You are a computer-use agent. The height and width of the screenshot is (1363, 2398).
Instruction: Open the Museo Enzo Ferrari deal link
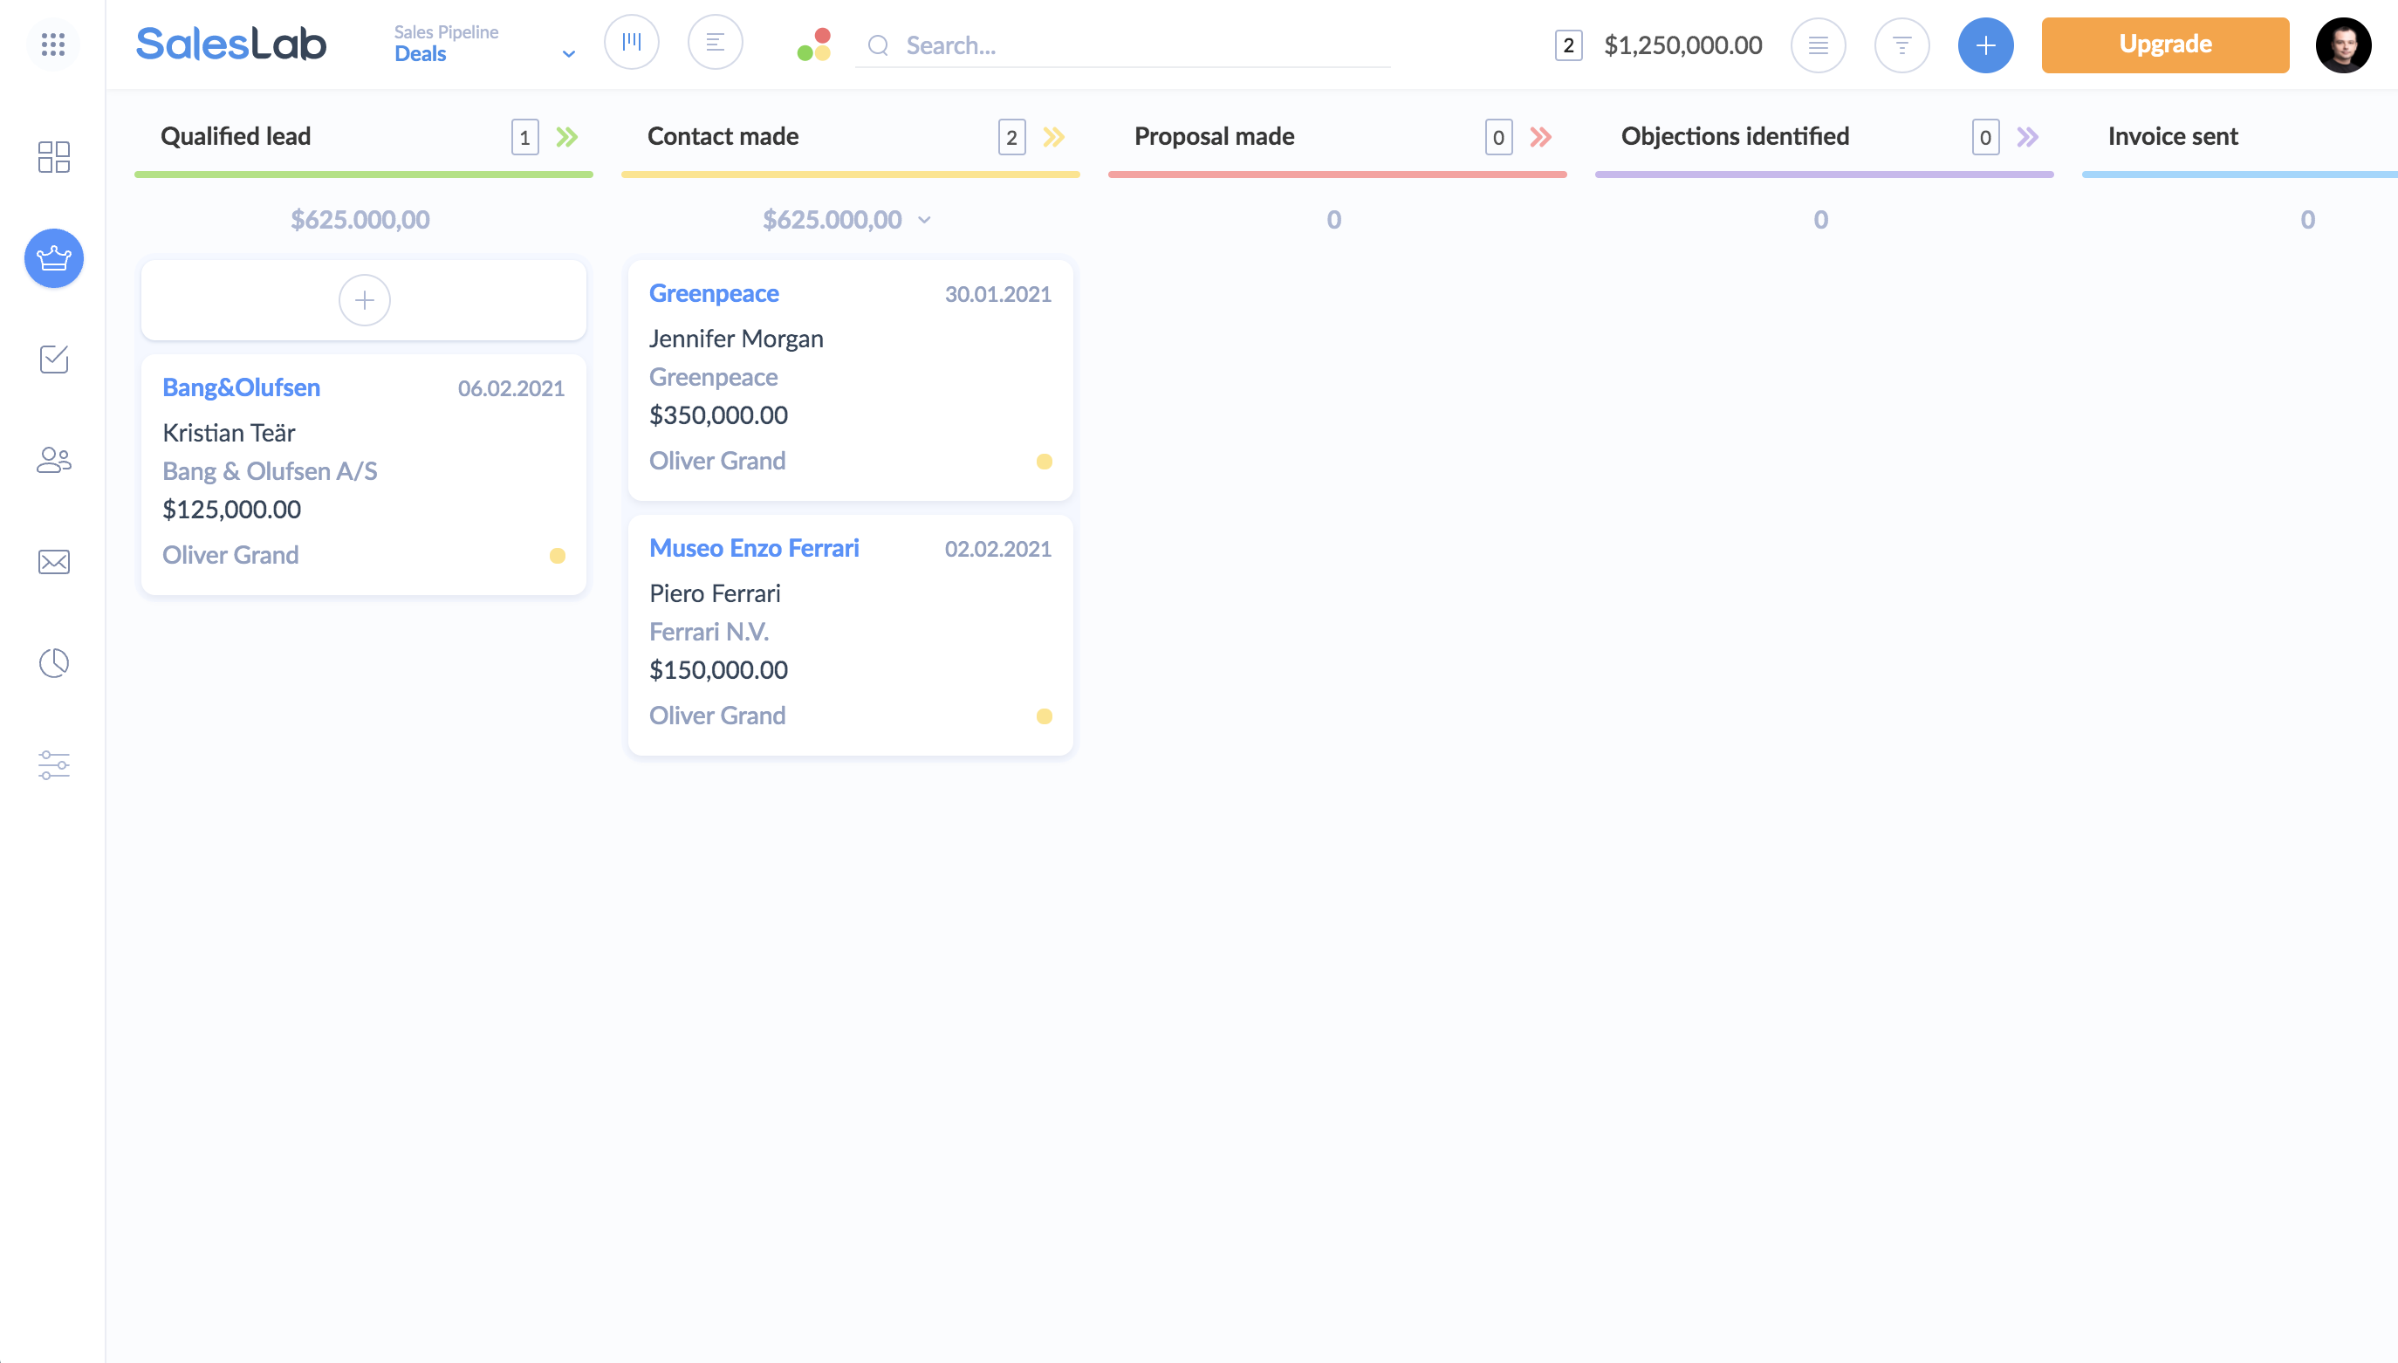tap(753, 548)
